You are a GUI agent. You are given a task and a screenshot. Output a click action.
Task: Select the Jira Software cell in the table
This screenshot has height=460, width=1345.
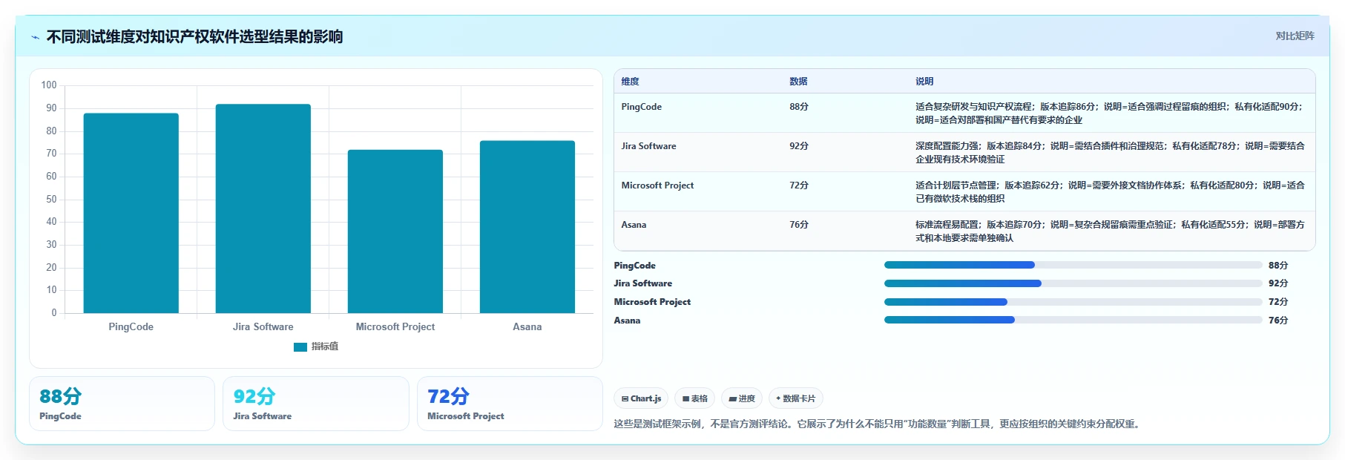click(649, 146)
